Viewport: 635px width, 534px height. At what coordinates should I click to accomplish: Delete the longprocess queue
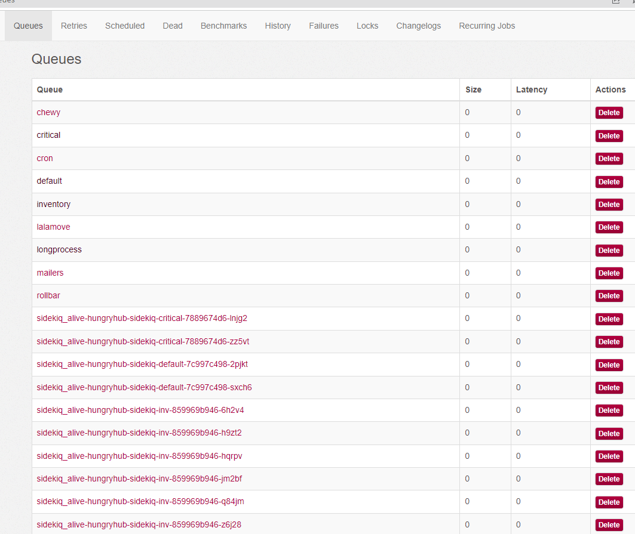click(609, 251)
